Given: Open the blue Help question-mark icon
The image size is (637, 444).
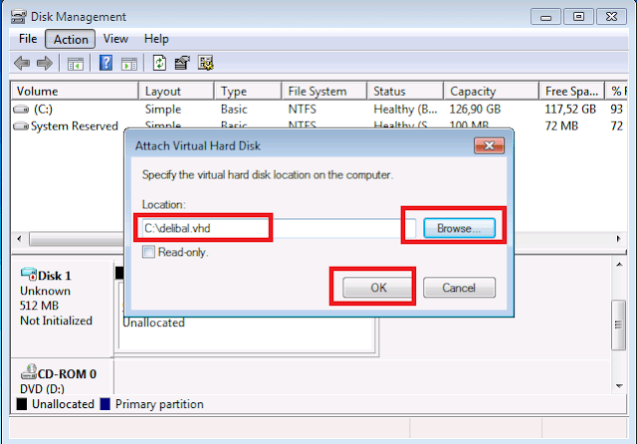Looking at the screenshot, I should point(106,63).
